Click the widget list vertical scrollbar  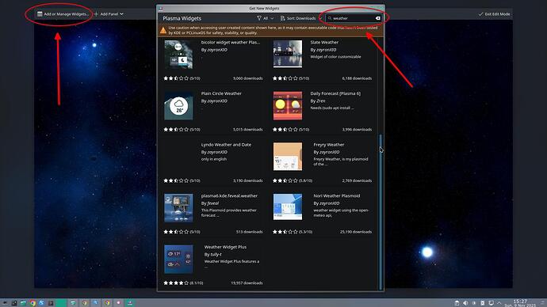point(381,211)
